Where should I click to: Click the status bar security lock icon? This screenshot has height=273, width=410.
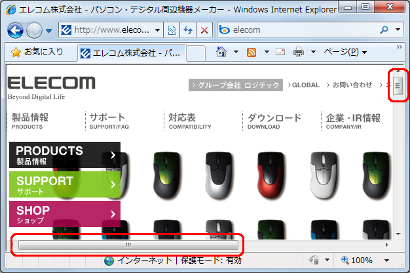pos(314,260)
